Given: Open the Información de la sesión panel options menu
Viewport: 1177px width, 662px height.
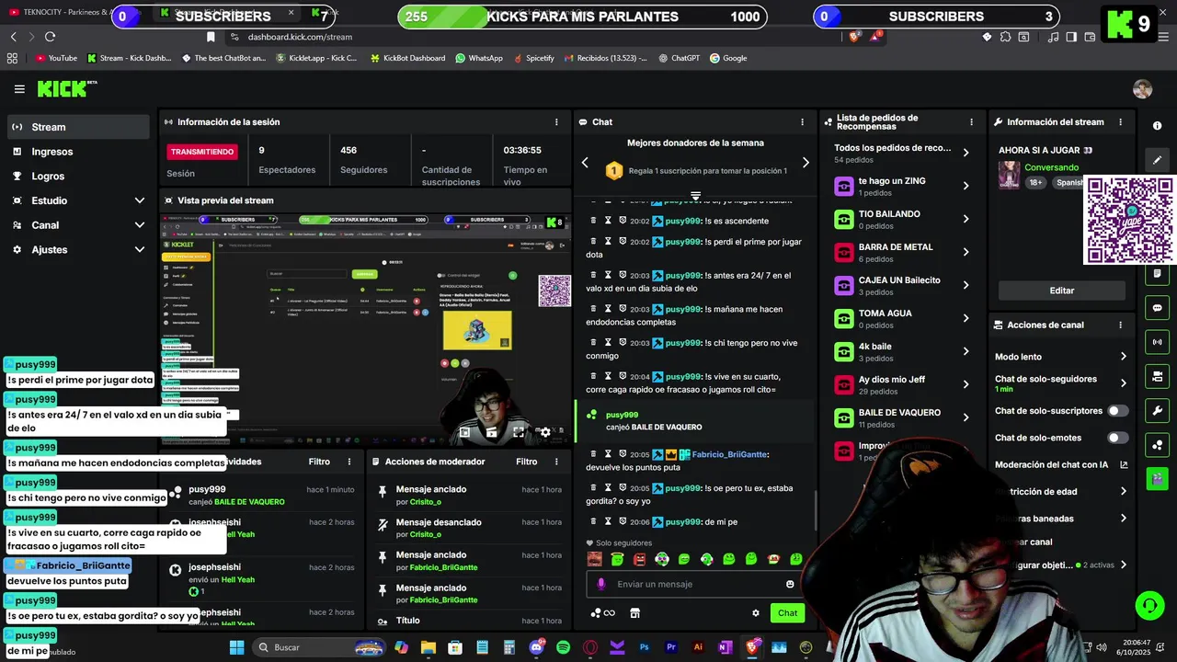Looking at the screenshot, I should [556, 121].
